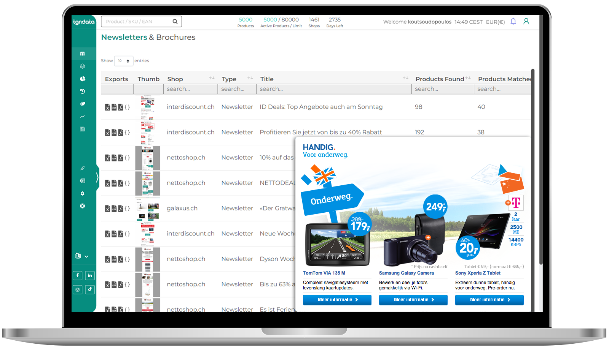Select title Profitieren Sie jetzt von bis zu 40% Rabatt

321,132
